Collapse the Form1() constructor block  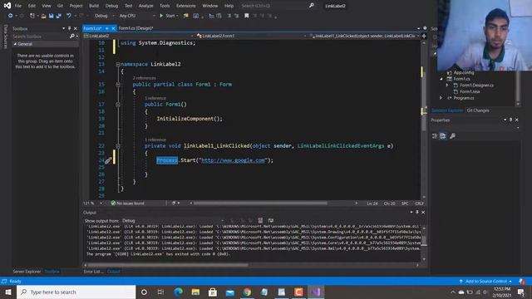point(118,105)
